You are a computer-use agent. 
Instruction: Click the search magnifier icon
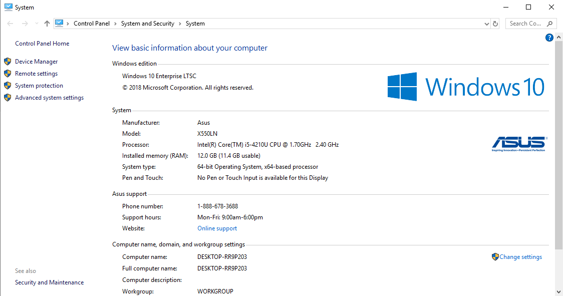(x=549, y=24)
